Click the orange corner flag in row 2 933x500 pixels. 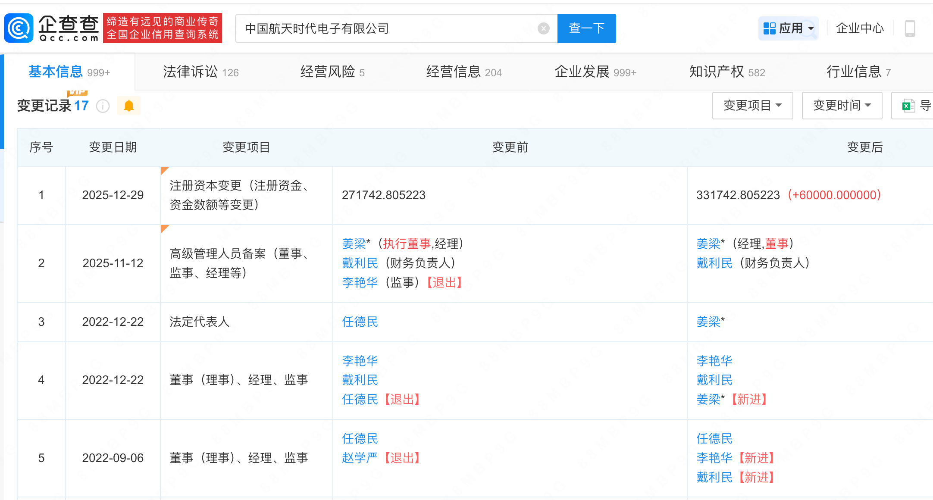[164, 228]
